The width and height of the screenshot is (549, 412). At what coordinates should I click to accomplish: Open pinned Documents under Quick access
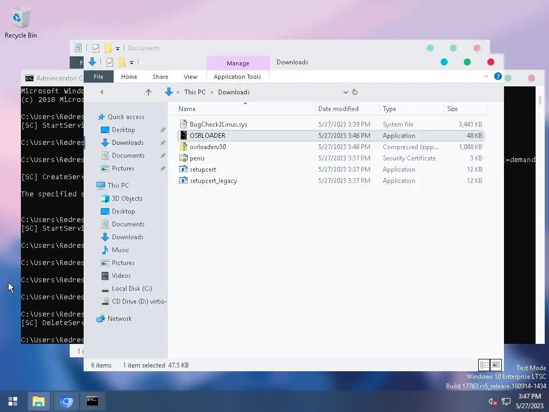(x=128, y=156)
